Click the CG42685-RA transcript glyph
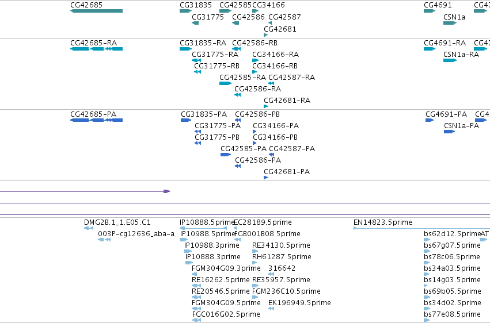 point(97,49)
